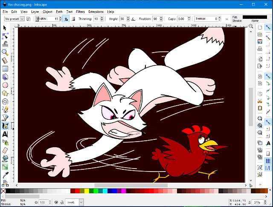Activate the Star polygon tool
Viewport: 273px width, 207px height.
5,93
